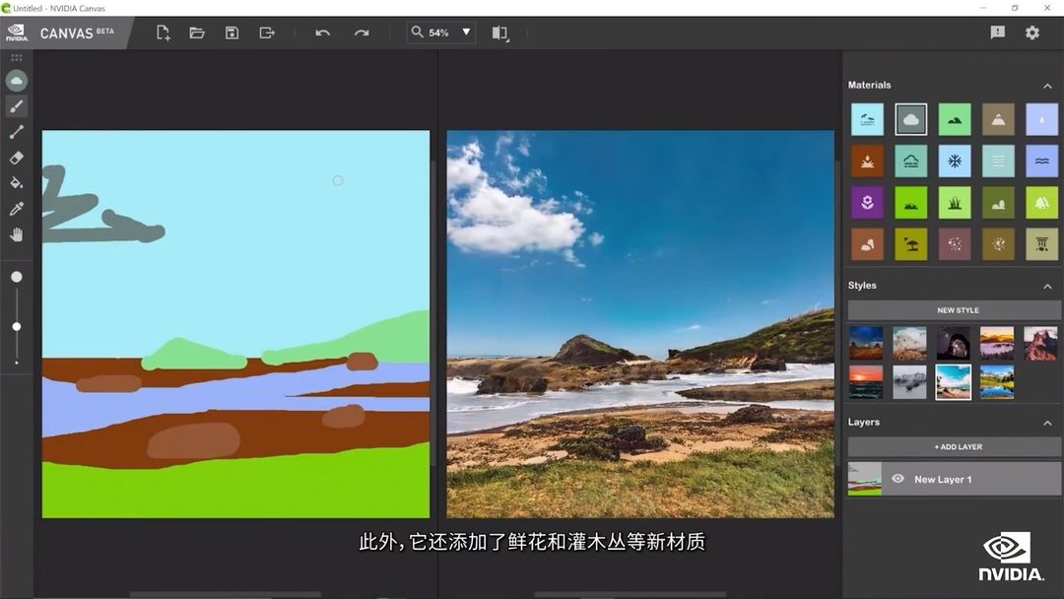Image resolution: width=1064 pixels, height=599 pixels.
Task: Click the ADD LAYER button
Action: pos(954,446)
